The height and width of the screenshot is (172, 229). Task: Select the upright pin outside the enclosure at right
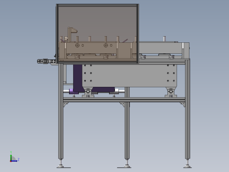pyautogui.click(x=164, y=39)
